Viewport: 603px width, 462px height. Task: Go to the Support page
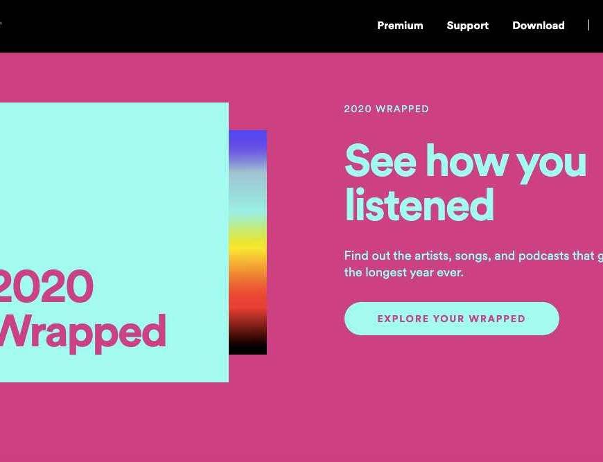click(x=467, y=26)
